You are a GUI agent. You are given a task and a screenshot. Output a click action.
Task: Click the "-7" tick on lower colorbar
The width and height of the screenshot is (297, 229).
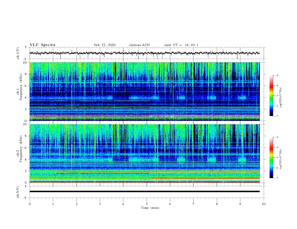(276, 178)
